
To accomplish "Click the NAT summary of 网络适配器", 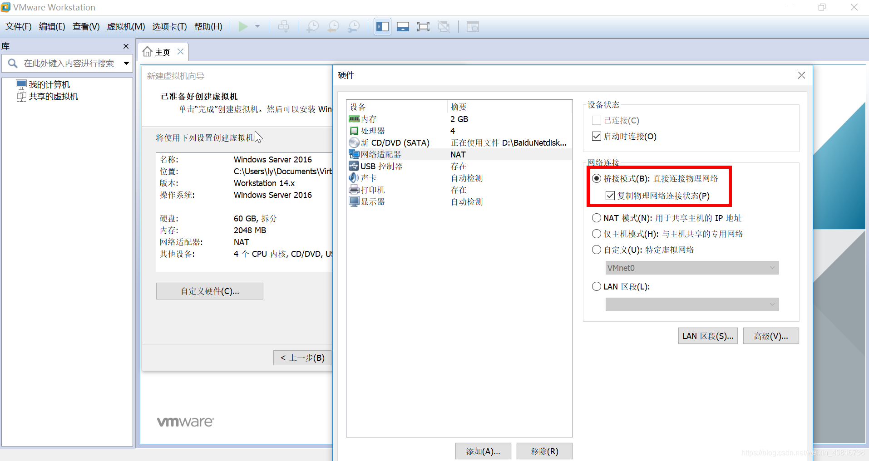I will (x=458, y=154).
